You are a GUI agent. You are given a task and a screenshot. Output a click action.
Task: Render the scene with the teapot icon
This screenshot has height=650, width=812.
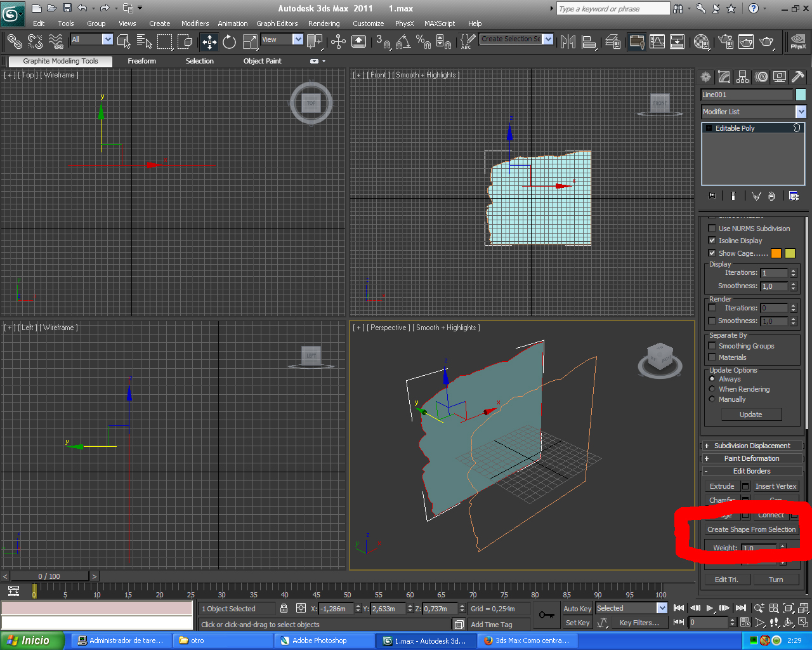(767, 42)
